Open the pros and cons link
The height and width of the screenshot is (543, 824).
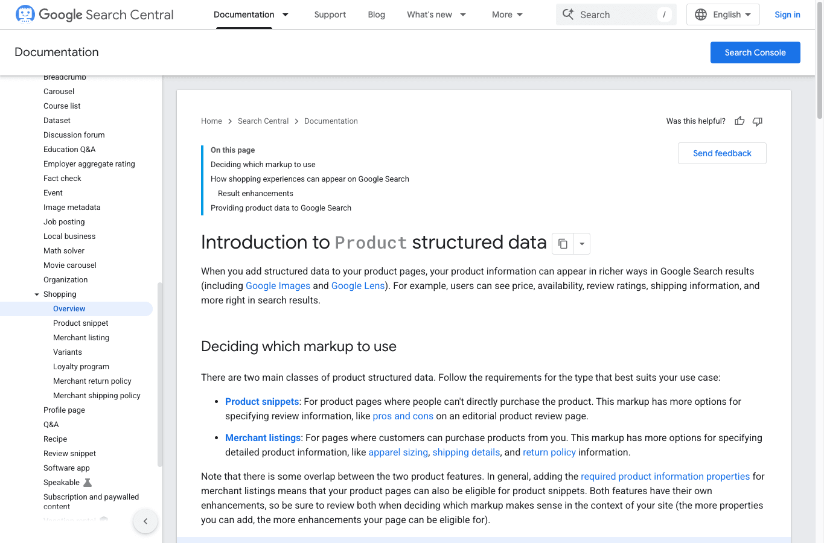click(x=403, y=416)
